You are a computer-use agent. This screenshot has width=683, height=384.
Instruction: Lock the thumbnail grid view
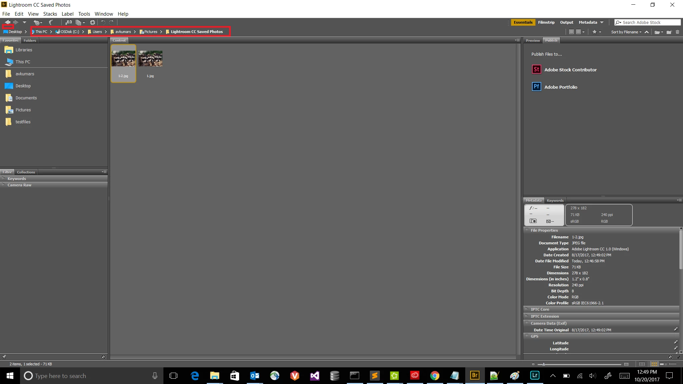pos(642,364)
